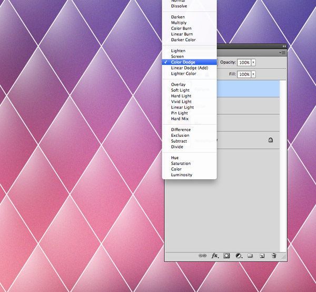Viewport: 316px width, 292px height.
Task: Add a layer mask
Action: click(226, 256)
